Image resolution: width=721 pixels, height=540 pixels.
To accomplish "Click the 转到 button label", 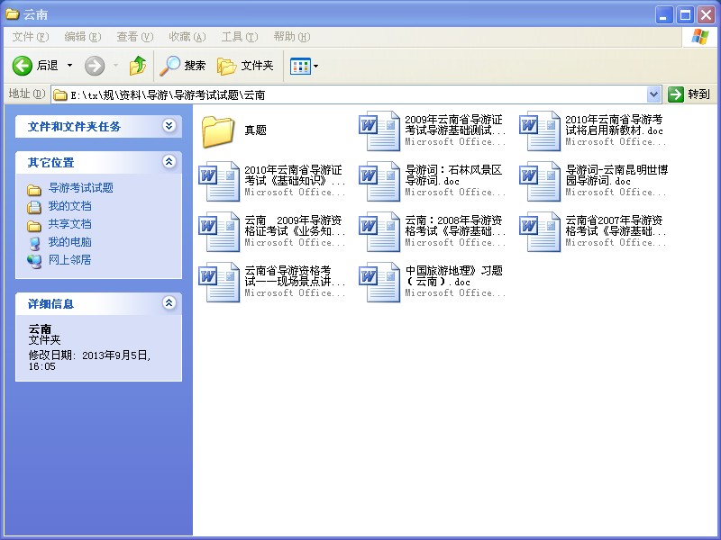I will pyautogui.click(x=699, y=94).
